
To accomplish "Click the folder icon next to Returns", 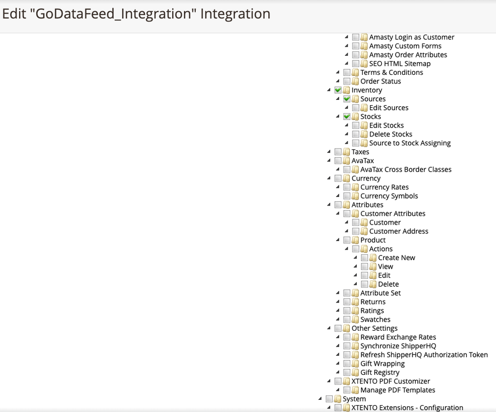I will [355, 302].
